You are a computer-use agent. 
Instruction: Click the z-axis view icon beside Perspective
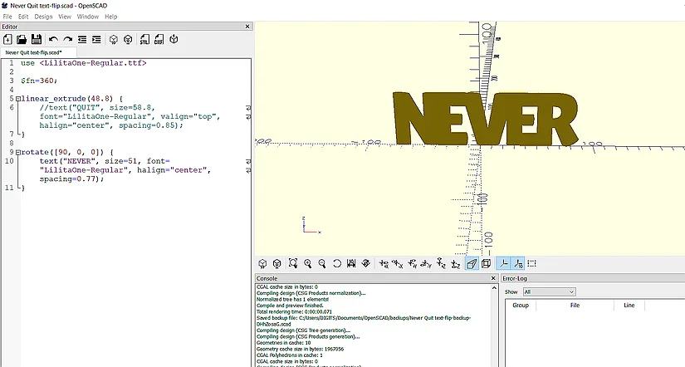456,263
